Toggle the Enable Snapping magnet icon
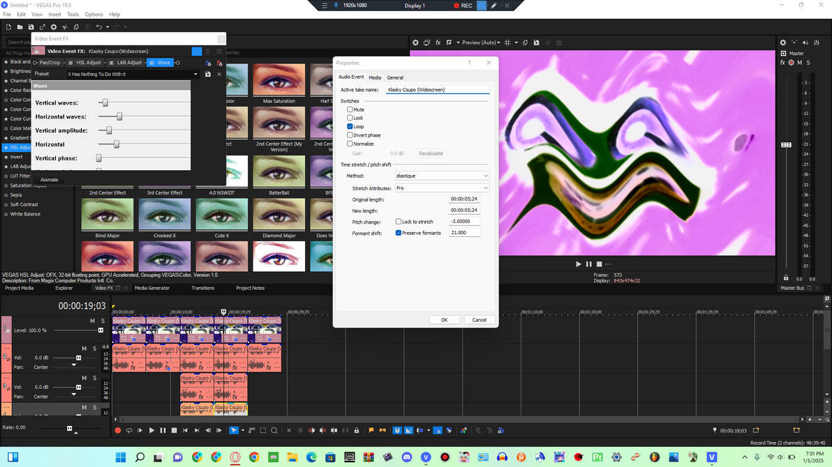The width and height of the screenshot is (832, 467). (x=397, y=431)
